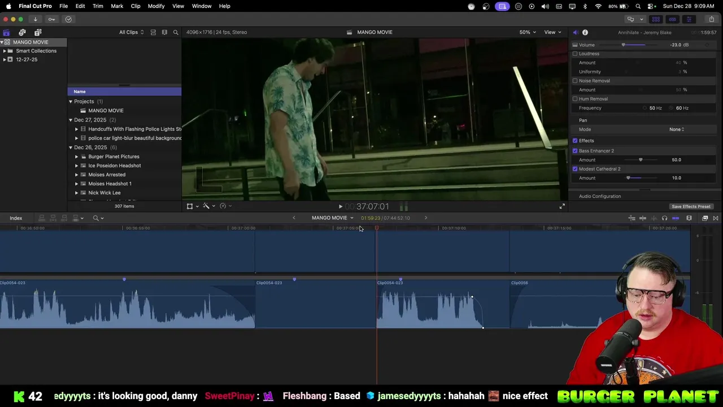This screenshot has height=407, width=723.
Task: Toggle audio skimming in timeline toolbar
Action: (654, 218)
